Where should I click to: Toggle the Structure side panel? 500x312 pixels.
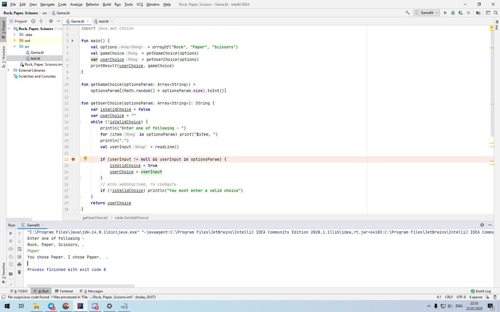(4, 57)
